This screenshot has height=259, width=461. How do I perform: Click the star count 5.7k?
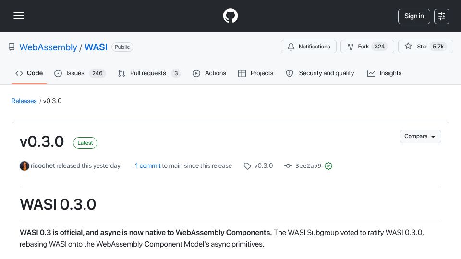click(438, 47)
